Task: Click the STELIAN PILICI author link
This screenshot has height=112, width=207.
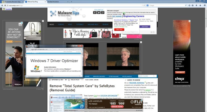Action: [75, 80]
